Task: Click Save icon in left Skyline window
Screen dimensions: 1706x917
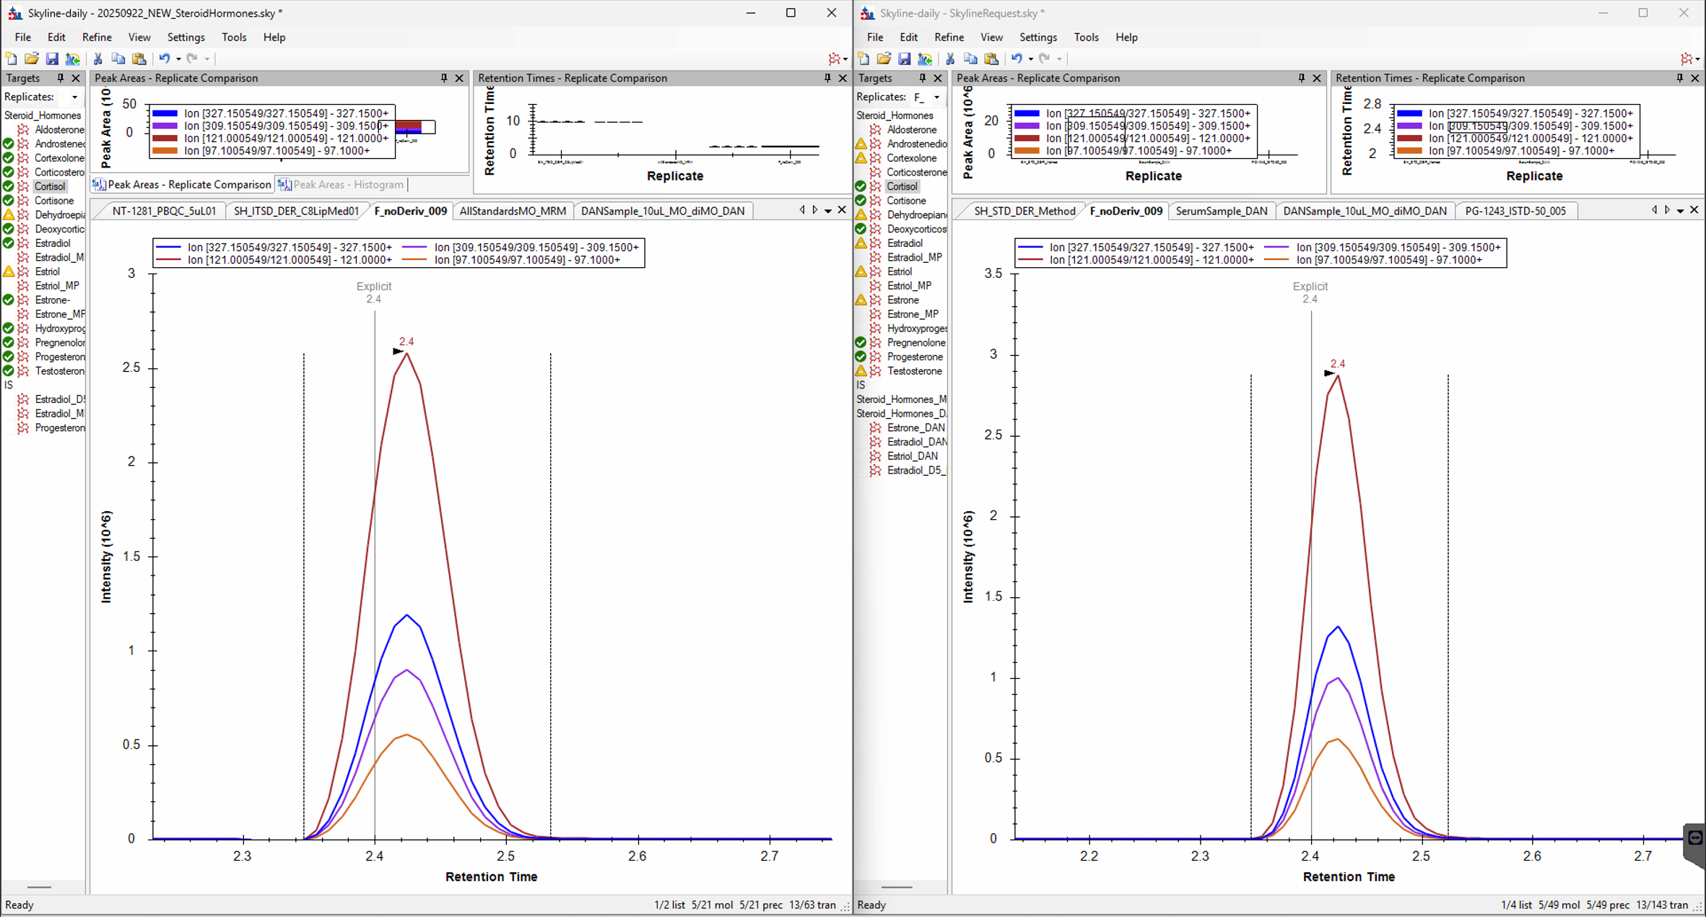Action: click(52, 58)
